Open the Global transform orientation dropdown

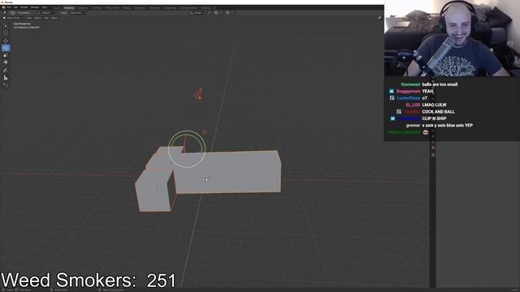pos(198,13)
